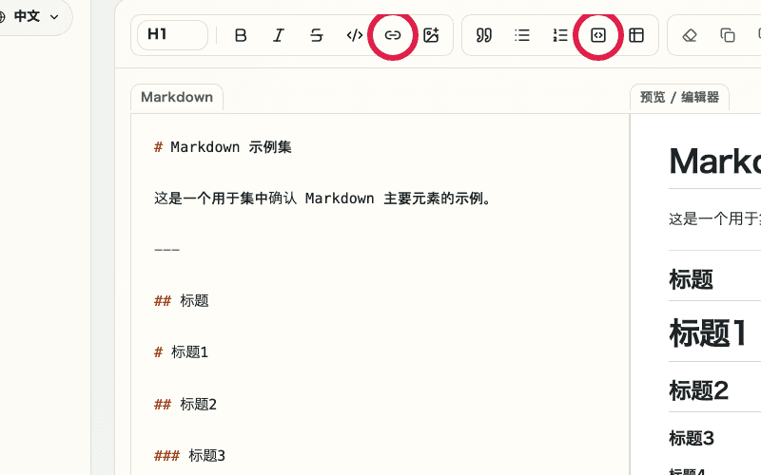Click the '标题' heading in preview
The height and width of the screenshot is (475, 761).
692,279
